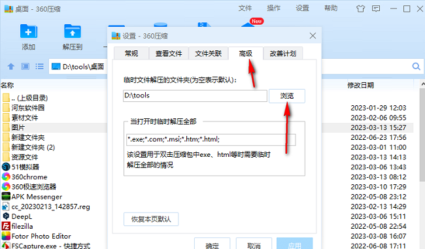The width and height of the screenshot is (425, 249).
Task: Open the 帮助 menu
Action: 331,8
